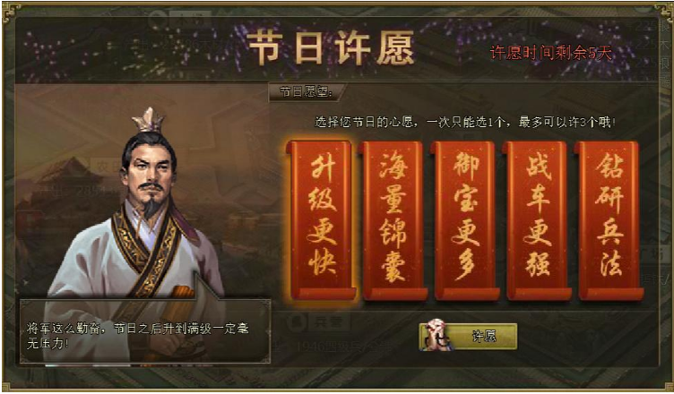Tap the praying hands icon on the 许愿 button
Image resolution: width=674 pixels, height=394 pixels.
pyautogui.click(x=435, y=335)
